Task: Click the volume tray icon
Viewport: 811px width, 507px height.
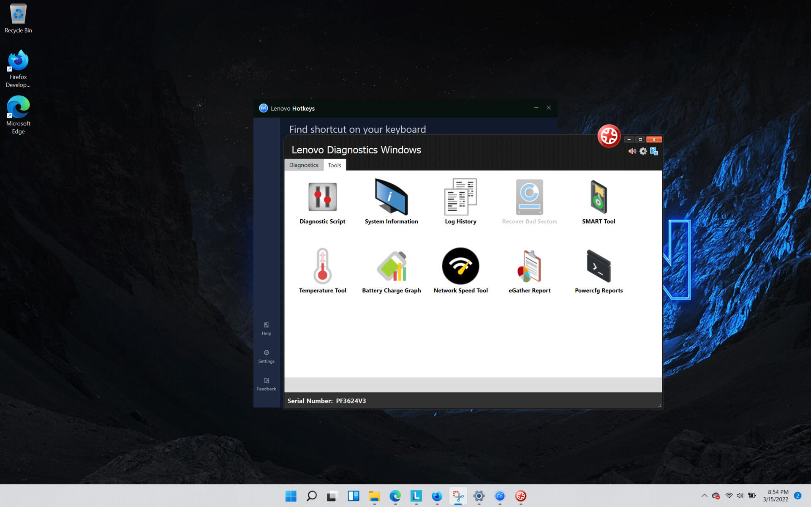Action: point(740,496)
